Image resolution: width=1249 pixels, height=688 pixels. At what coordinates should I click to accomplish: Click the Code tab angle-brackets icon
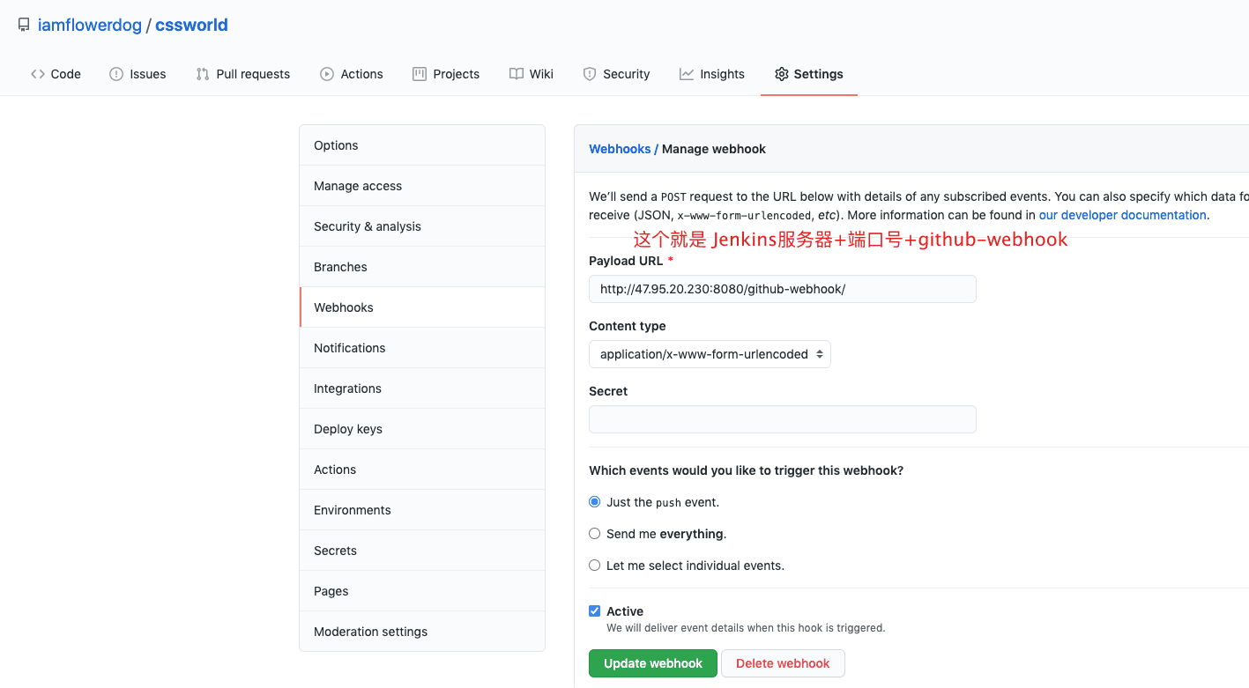37,74
